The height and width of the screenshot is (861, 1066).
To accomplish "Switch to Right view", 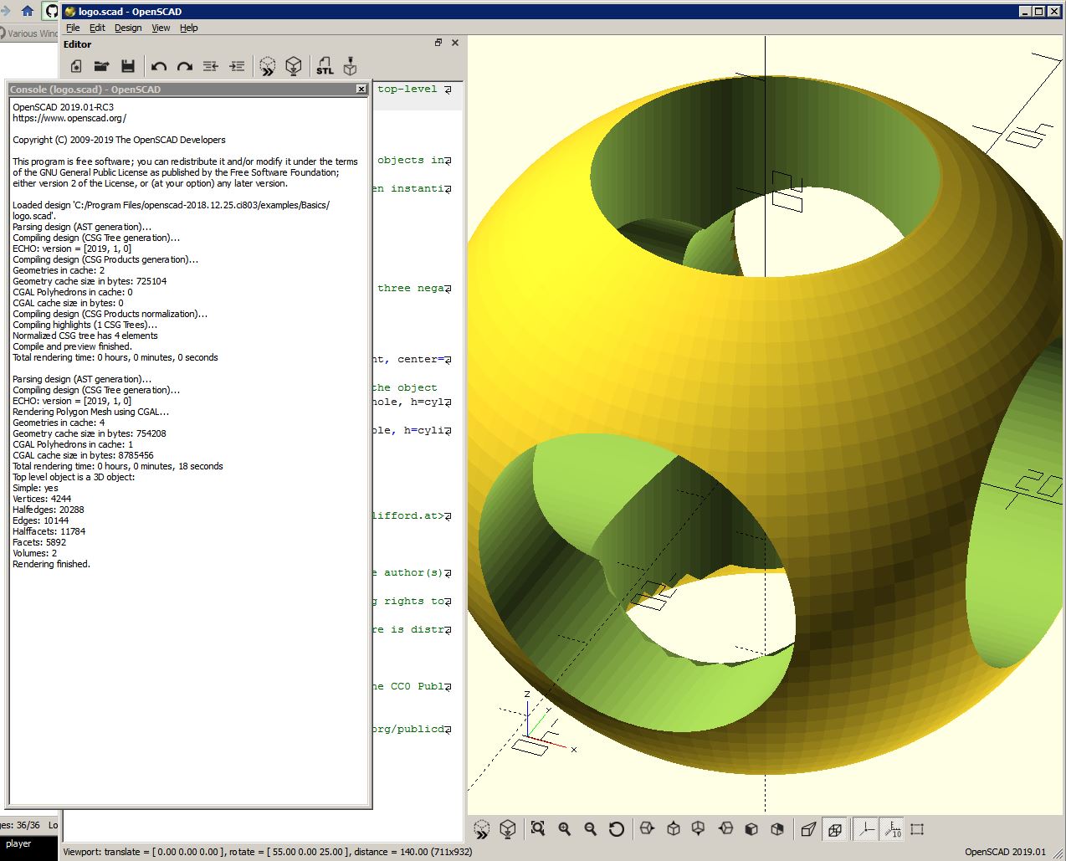I will [x=647, y=829].
